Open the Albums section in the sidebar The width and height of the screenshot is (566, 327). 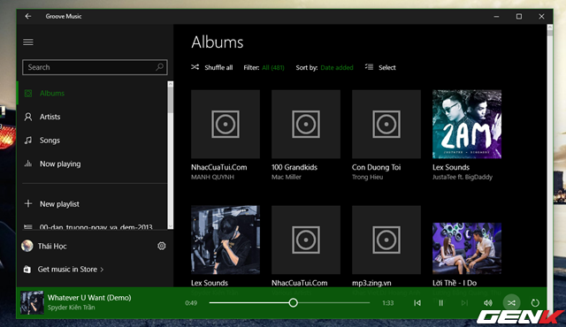[92, 94]
